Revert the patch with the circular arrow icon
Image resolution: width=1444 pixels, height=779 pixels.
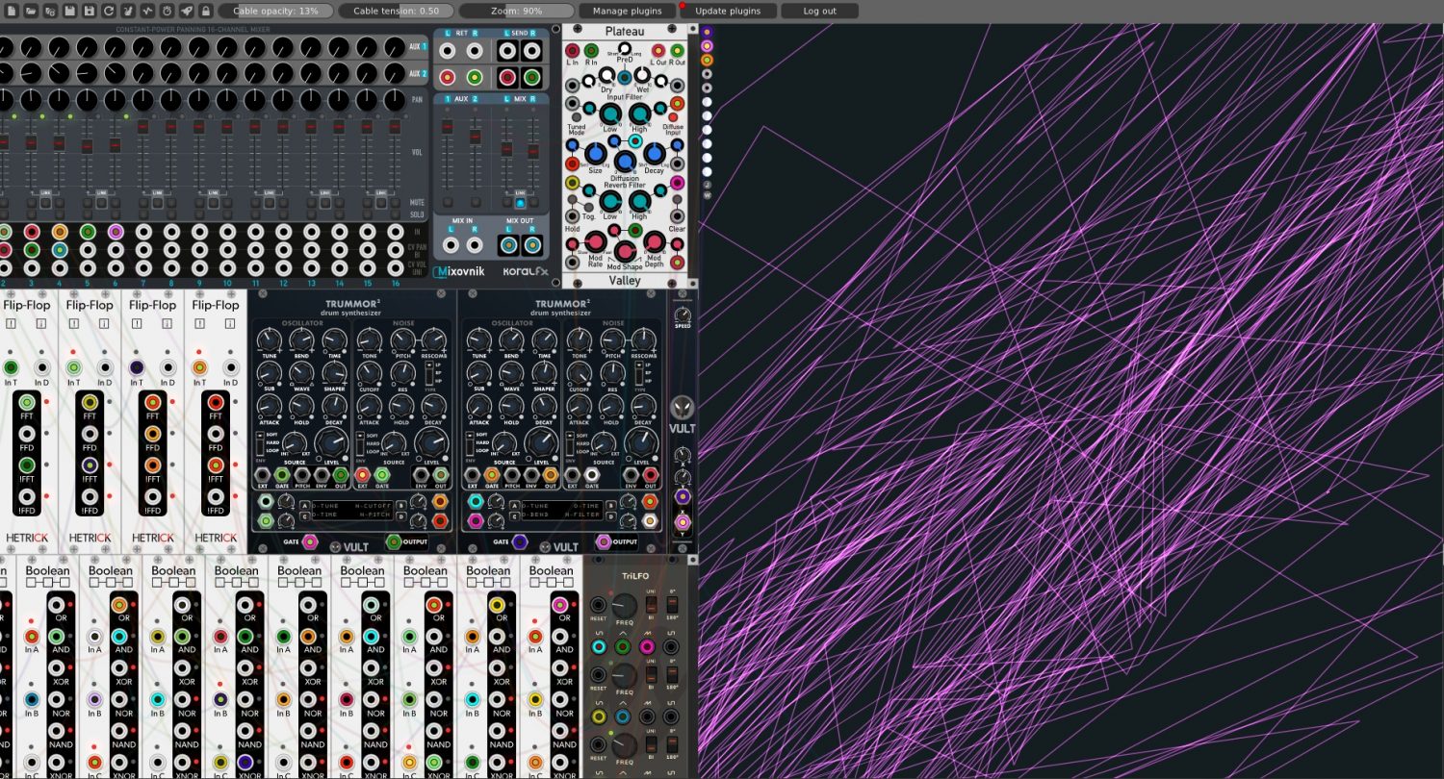[x=109, y=11]
